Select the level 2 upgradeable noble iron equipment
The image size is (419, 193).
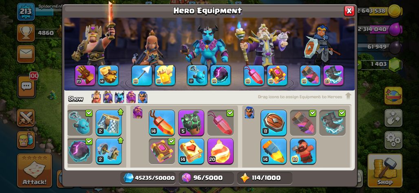click(109, 151)
